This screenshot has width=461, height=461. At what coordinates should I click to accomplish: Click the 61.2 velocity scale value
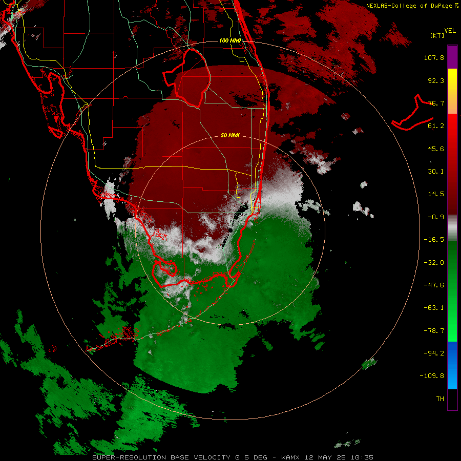pyautogui.click(x=436, y=126)
